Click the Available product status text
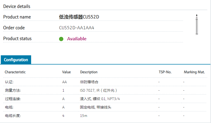Viewport: 211px width, 123px height. 77,39
